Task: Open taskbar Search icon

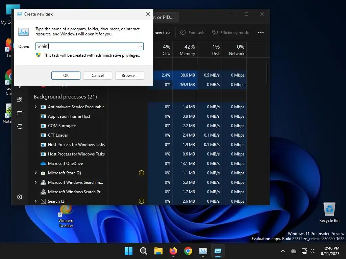Action: pos(143,251)
